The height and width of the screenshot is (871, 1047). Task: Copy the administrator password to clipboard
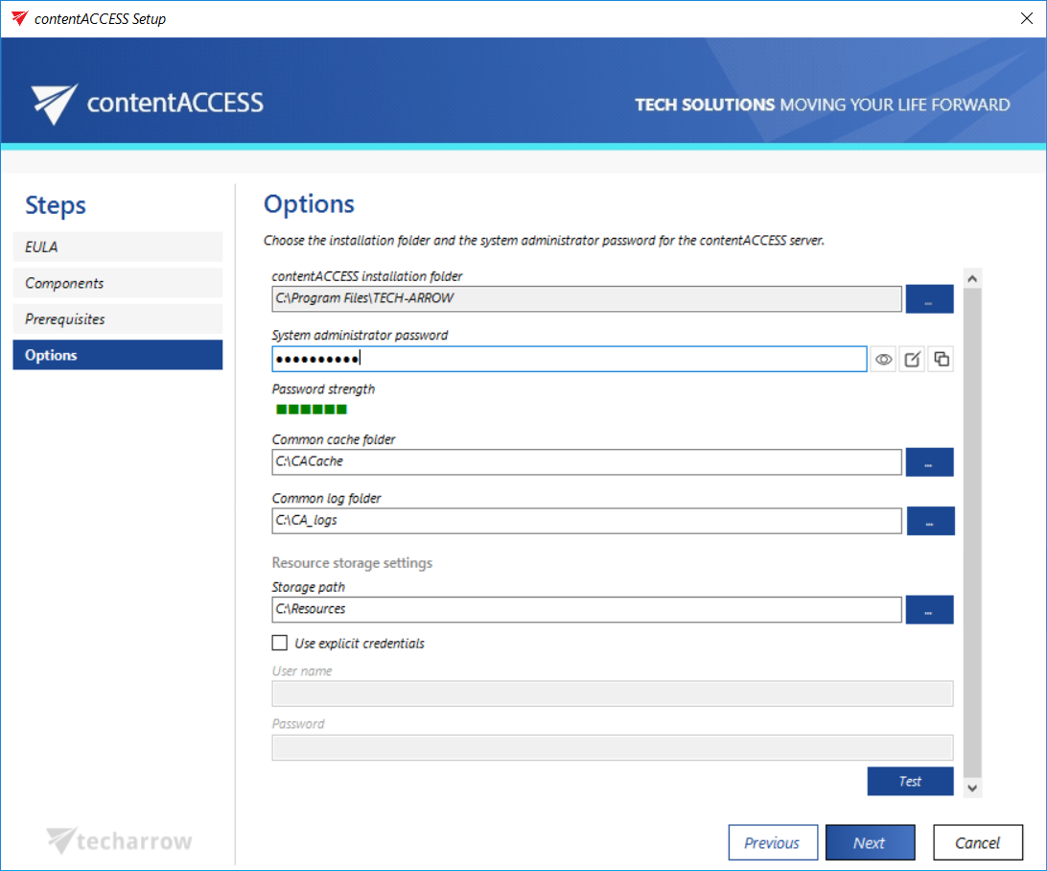point(942,360)
